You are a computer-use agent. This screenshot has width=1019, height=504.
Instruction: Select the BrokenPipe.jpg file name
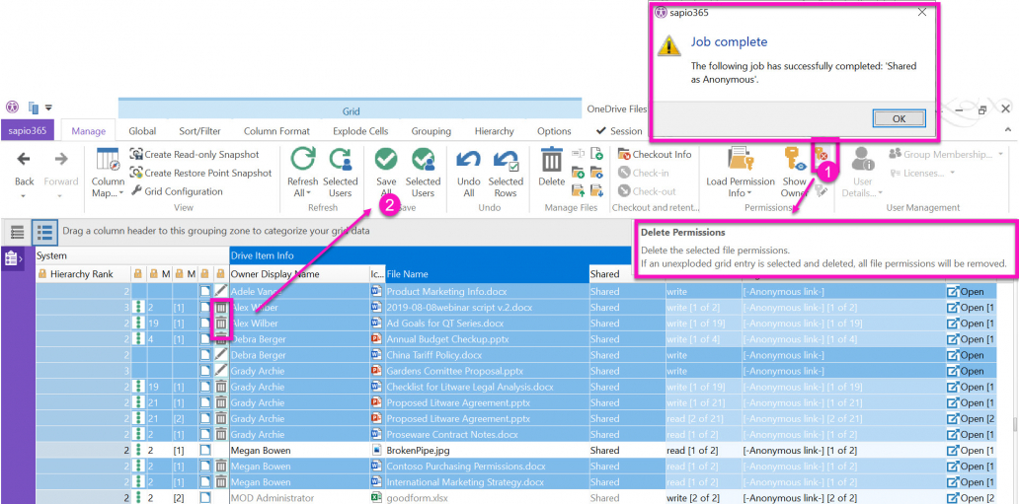tap(416, 451)
